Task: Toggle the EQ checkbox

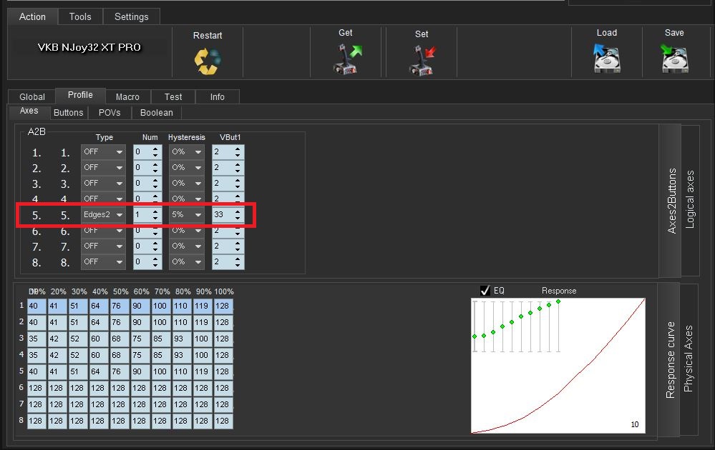Action: pos(485,291)
